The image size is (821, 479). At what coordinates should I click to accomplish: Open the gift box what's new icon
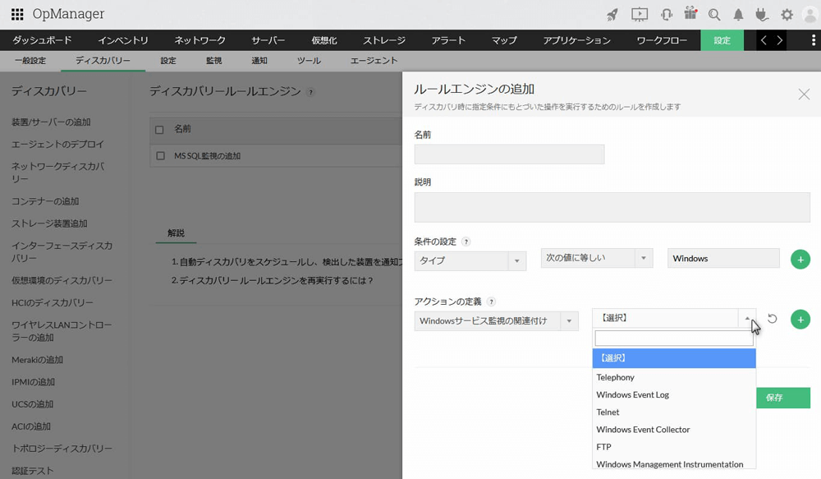(x=690, y=15)
